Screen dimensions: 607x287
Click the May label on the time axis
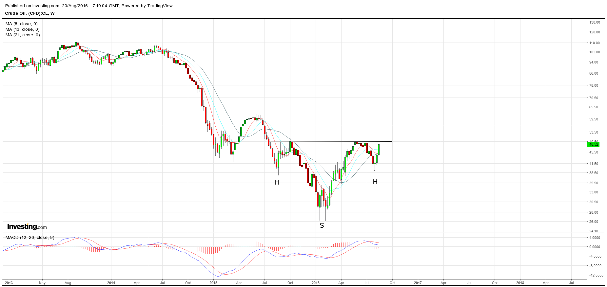(x=42, y=283)
